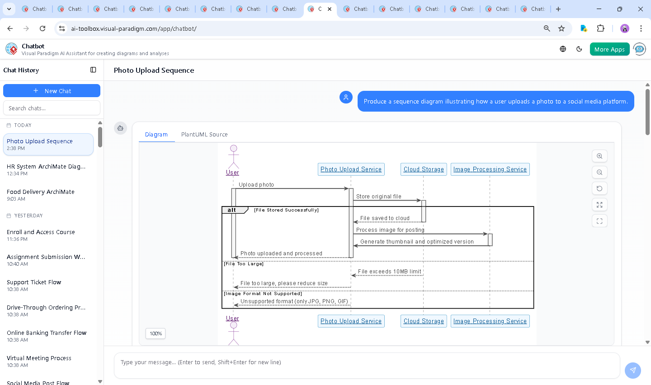
Task: Click the More Apps button
Action: [x=609, y=49]
